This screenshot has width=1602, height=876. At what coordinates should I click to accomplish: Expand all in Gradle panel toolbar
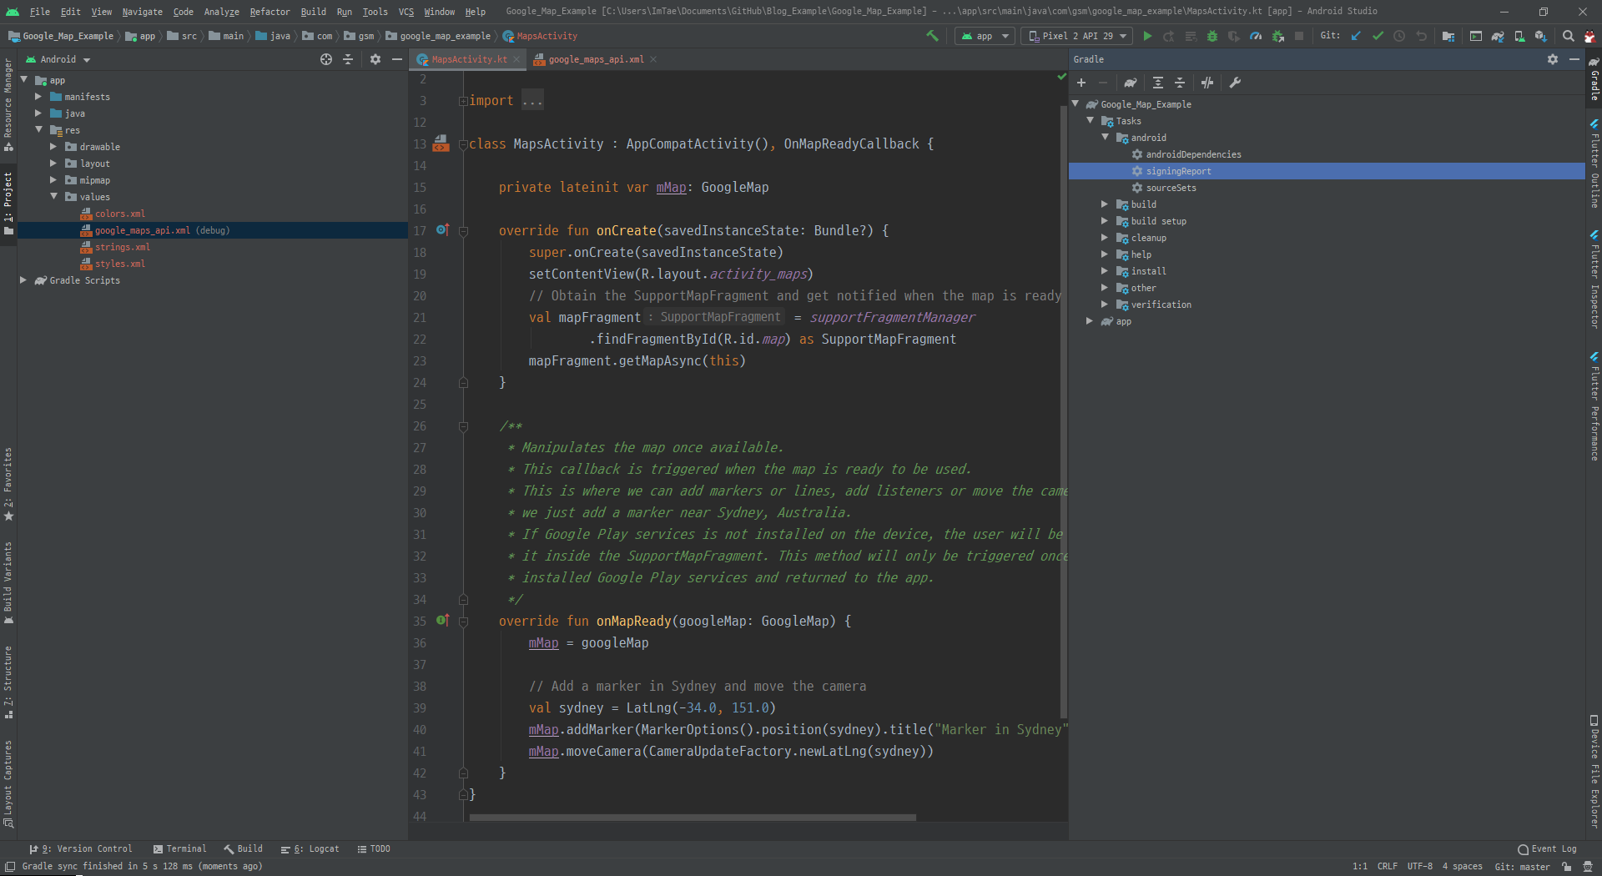1158,83
